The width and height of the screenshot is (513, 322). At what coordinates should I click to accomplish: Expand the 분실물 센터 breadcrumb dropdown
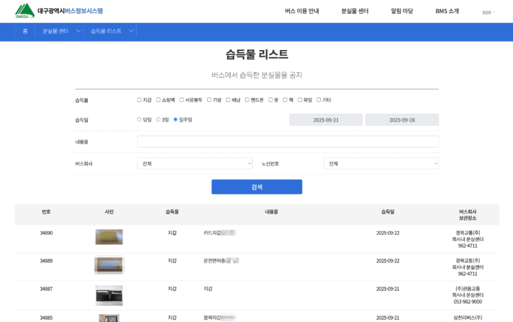click(x=78, y=31)
